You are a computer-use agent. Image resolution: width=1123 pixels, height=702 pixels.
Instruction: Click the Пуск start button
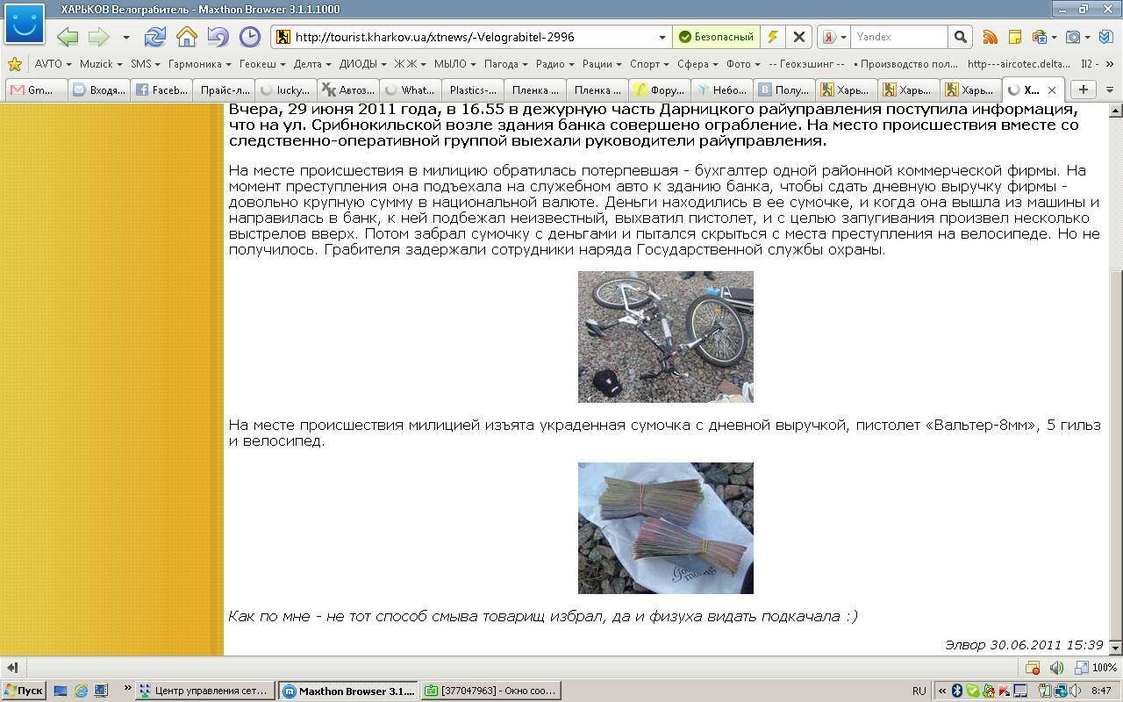[x=24, y=691]
